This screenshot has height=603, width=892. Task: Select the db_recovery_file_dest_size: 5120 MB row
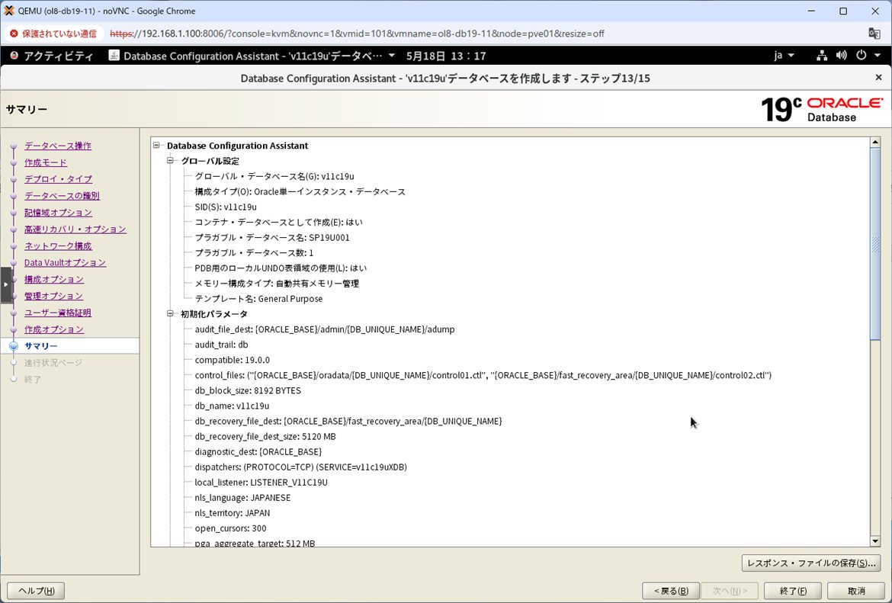[265, 437]
